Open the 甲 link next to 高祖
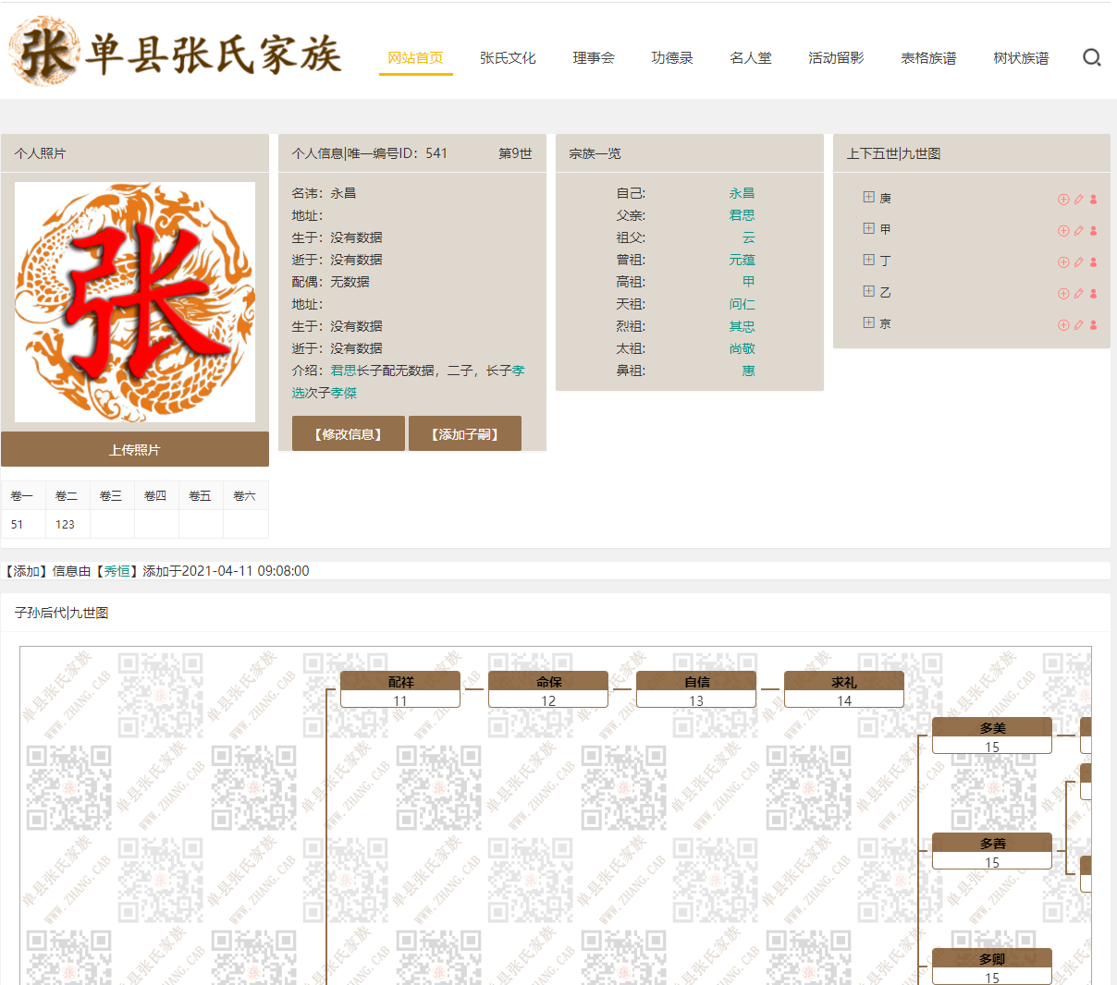 click(748, 282)
